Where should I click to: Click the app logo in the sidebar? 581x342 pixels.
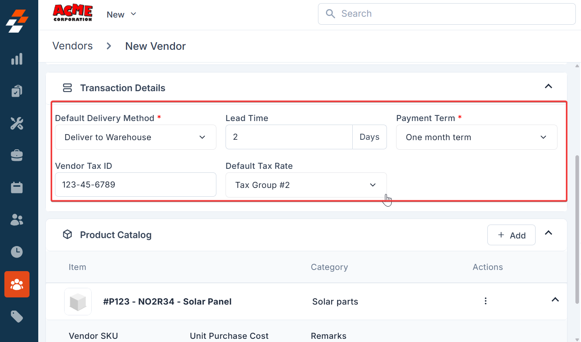click(17, 21)
